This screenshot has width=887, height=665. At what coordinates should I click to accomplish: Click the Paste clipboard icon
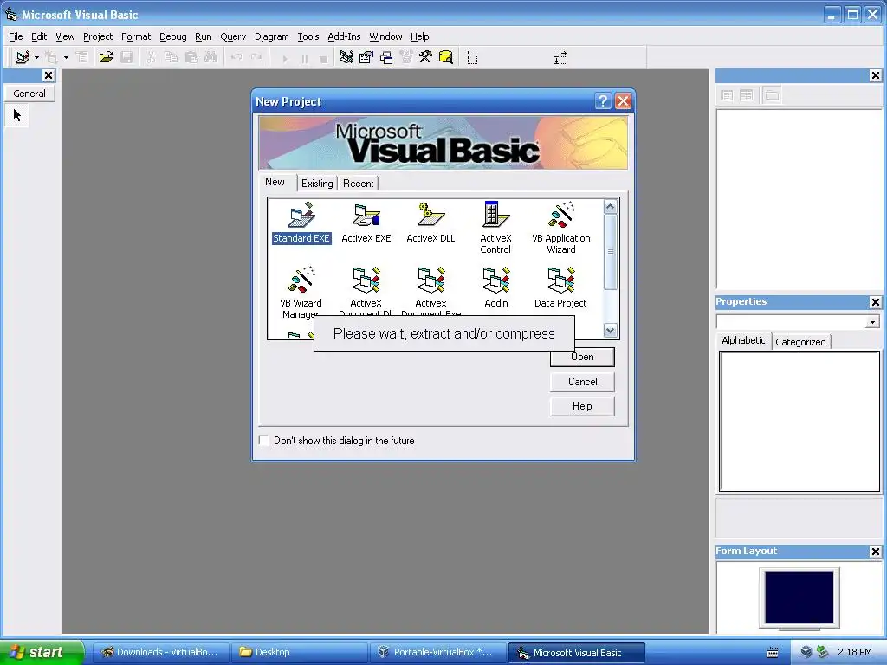click(x=191, y=57)
